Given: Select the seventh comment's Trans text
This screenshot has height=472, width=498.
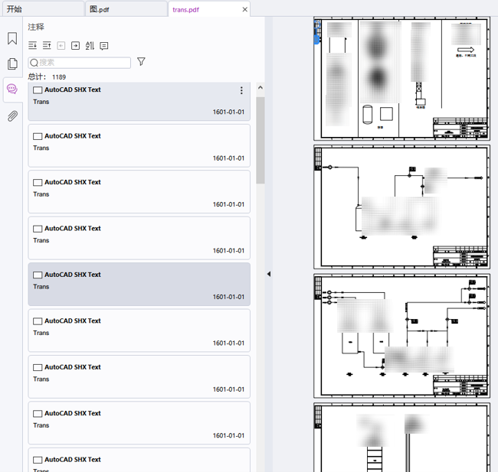Looking at the screenshot, I should [41, 379].
